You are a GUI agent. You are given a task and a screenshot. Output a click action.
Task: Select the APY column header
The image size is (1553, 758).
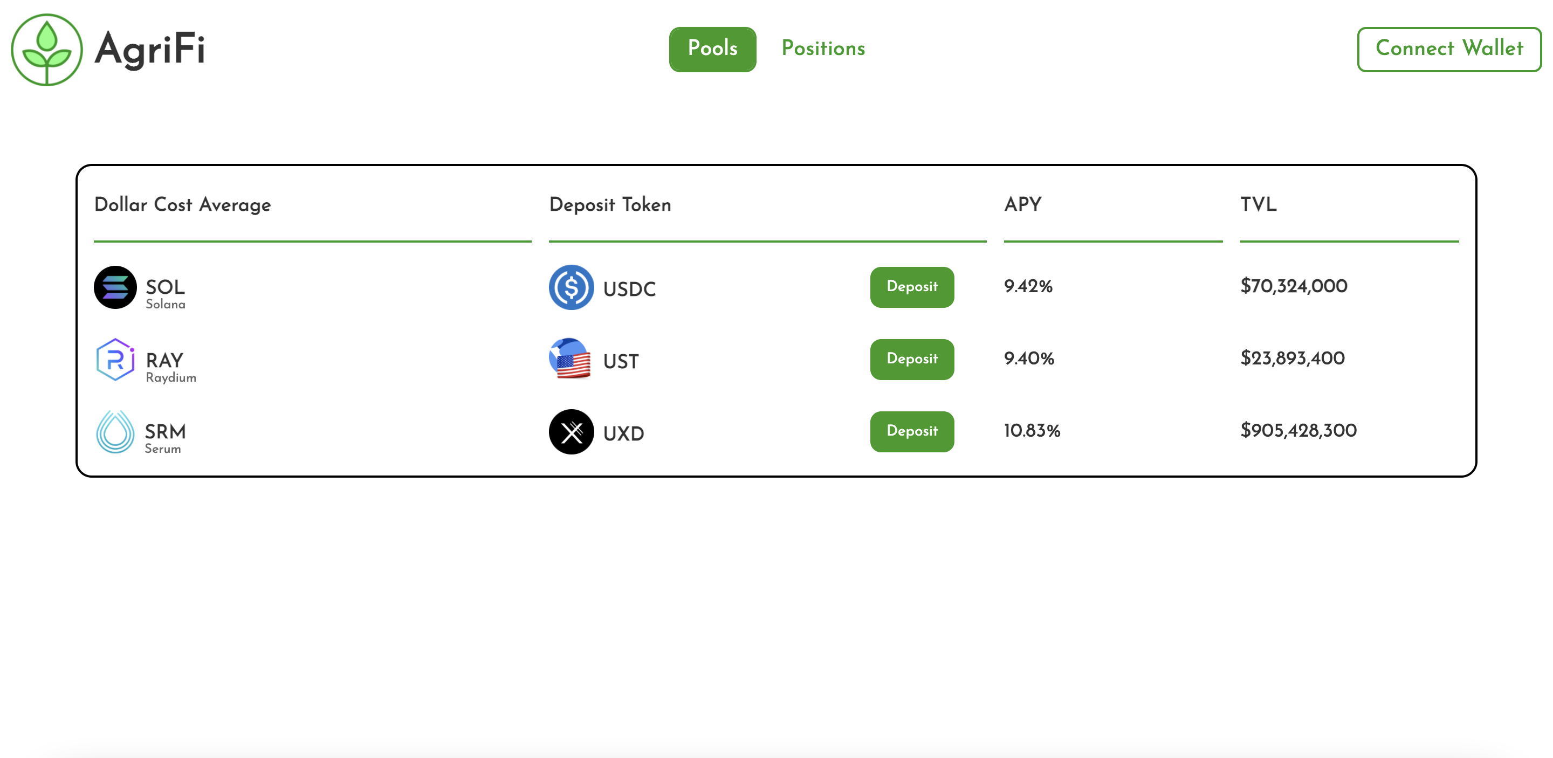1022,204
